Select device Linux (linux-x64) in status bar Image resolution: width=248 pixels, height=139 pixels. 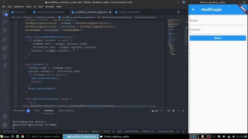tap(165, 131)
